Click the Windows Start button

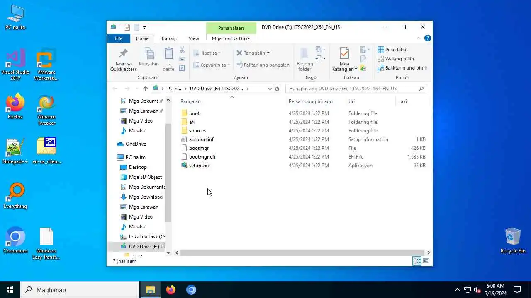point(10,290)
